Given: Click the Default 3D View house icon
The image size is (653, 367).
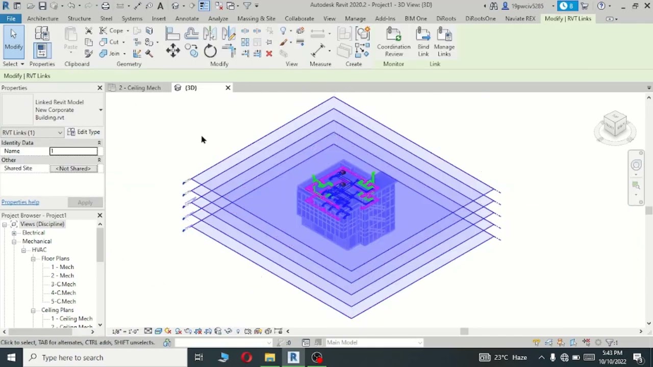Looking at the screenshot, I should pyautogui.click(x=175, y=6).
